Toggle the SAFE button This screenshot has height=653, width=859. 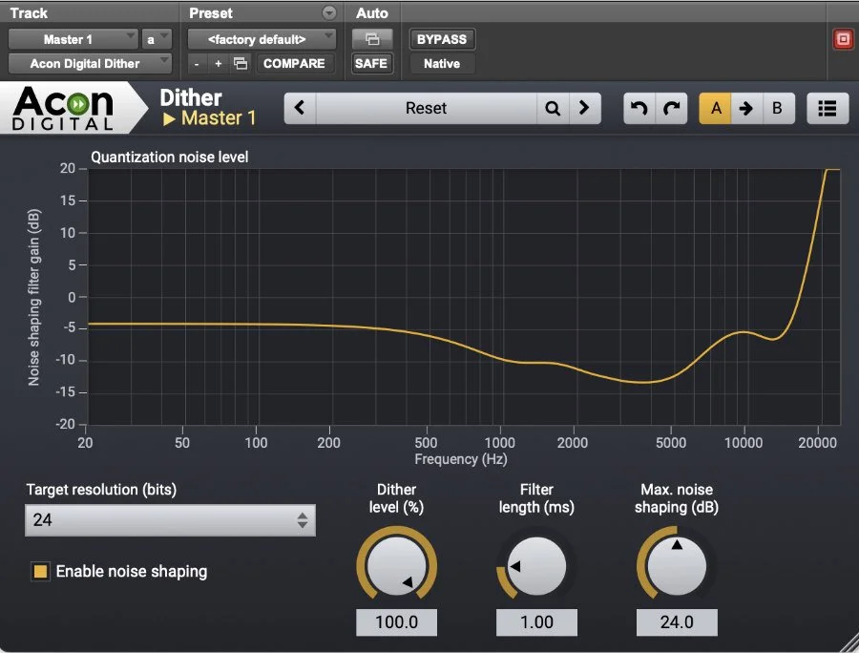pos(371,63)
